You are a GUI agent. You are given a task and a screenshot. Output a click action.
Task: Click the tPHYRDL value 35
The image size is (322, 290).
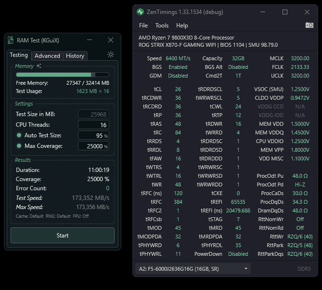tap(238, 245)
